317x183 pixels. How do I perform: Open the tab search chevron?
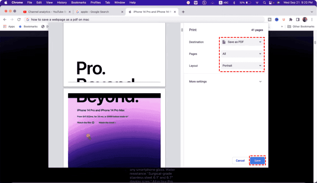click(312, 12)
